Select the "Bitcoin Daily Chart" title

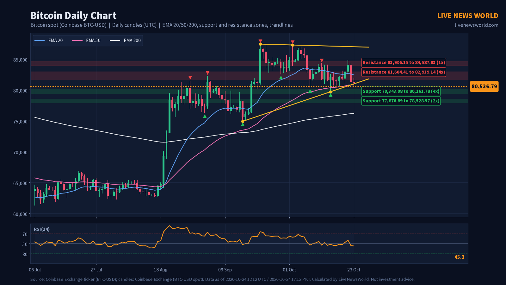73,16
